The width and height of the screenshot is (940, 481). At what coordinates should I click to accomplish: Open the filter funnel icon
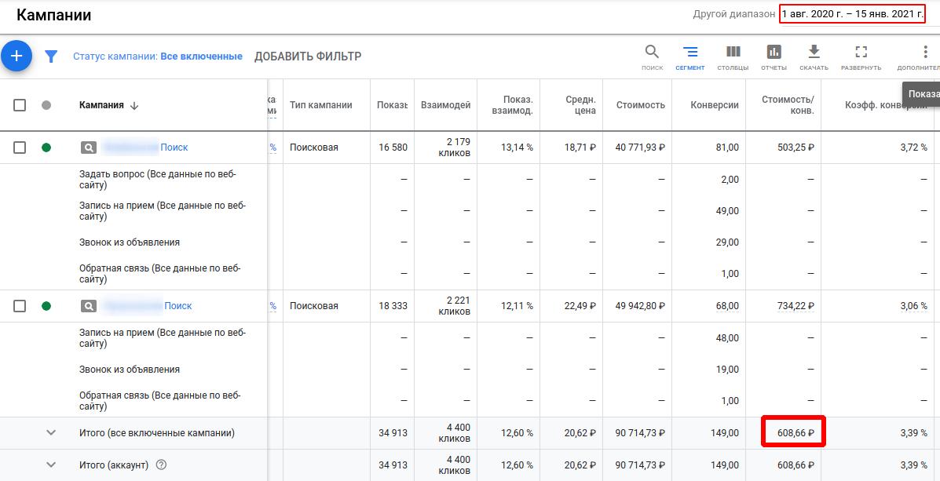tap(52, 57)
